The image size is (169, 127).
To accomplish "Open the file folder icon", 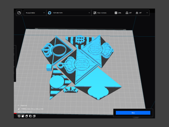I will 19,13.
